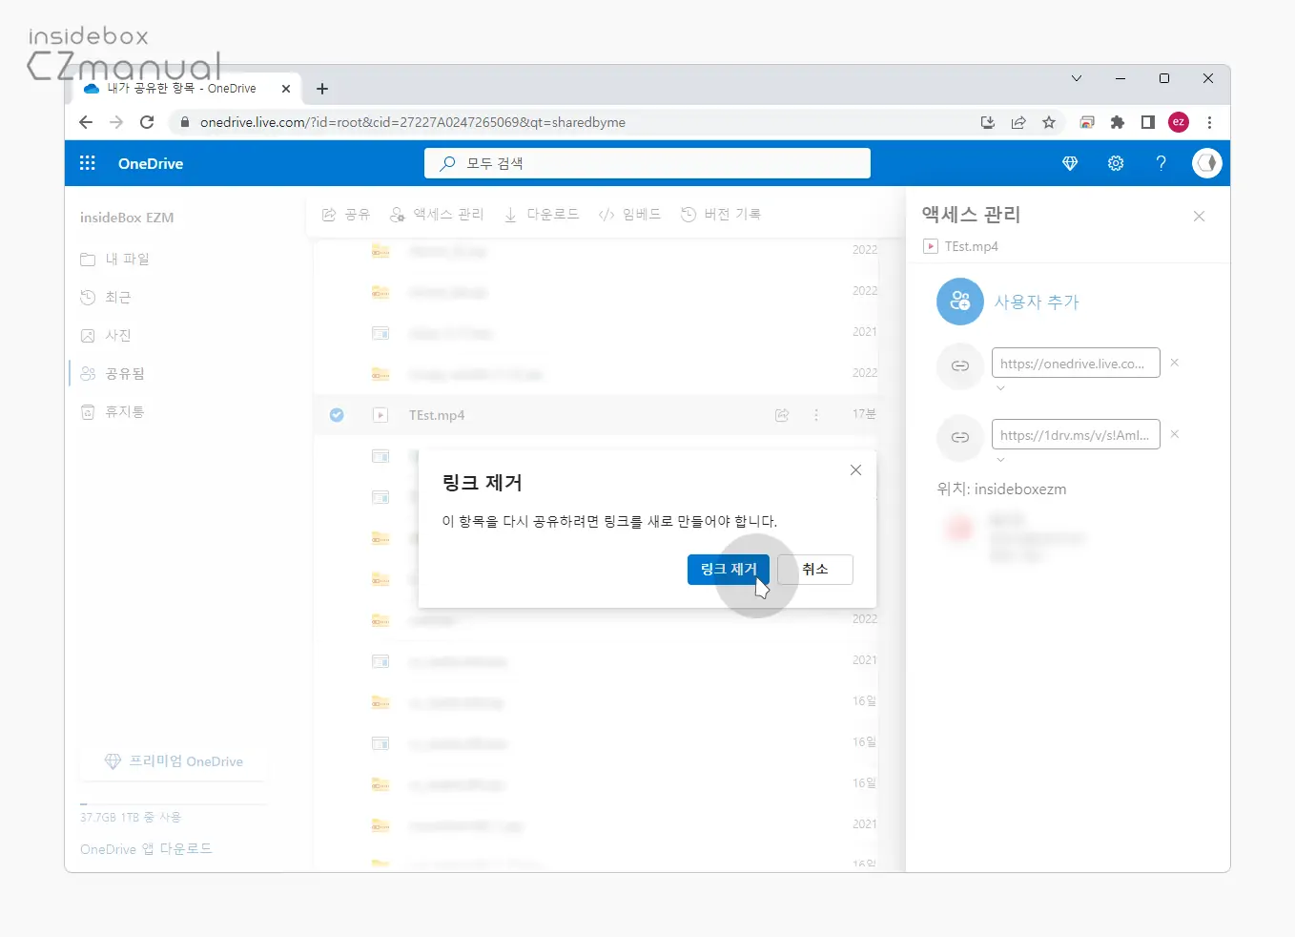Expand options under 1drv.ms link
Image resolution: width=1295 pixels, height=937 pixels.
tap(1000, 460)
